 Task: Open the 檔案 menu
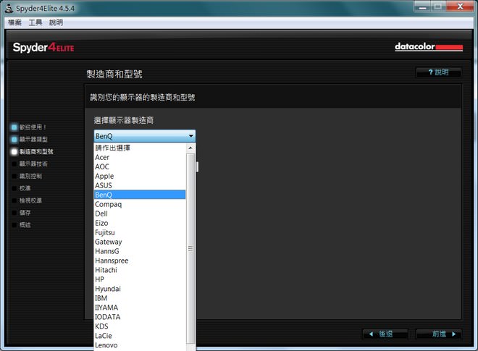pyautogui.click(x=14, y=22)
